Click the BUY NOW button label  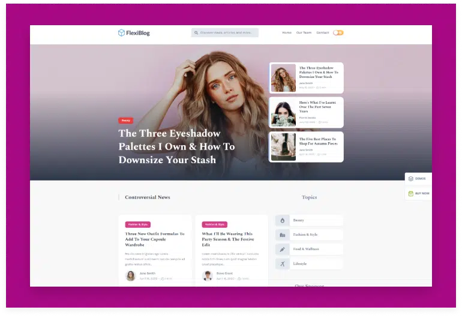coord(422,194)
